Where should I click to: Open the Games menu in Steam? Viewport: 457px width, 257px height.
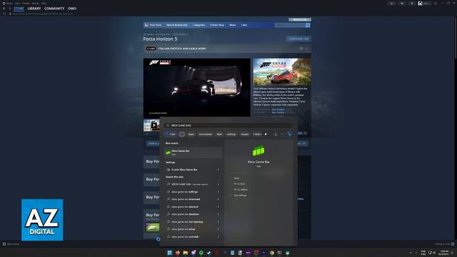[x=36, y=3]
